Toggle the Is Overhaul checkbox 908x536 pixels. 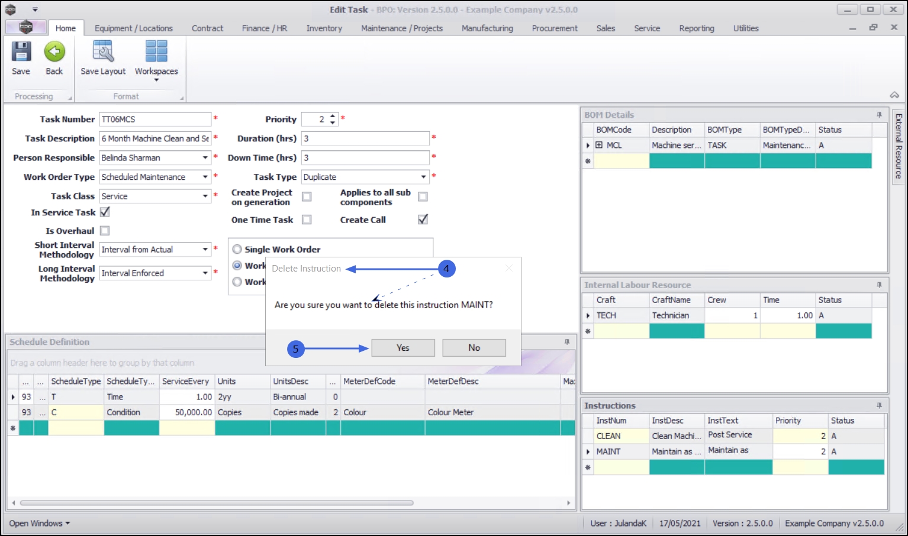click(105, 231)
